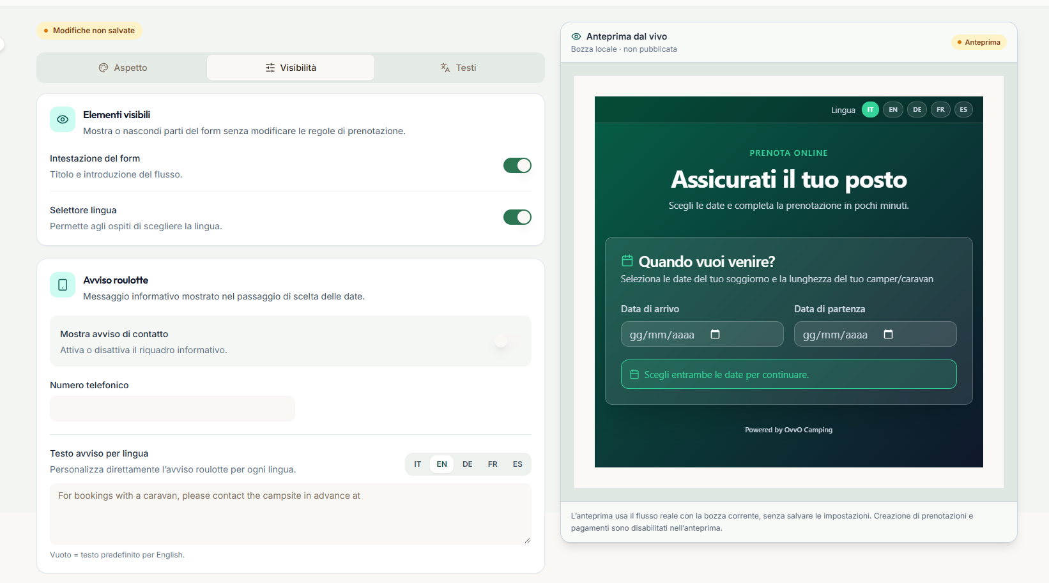
Task: Click the caravan notice text area
Action: pos(291,514)
